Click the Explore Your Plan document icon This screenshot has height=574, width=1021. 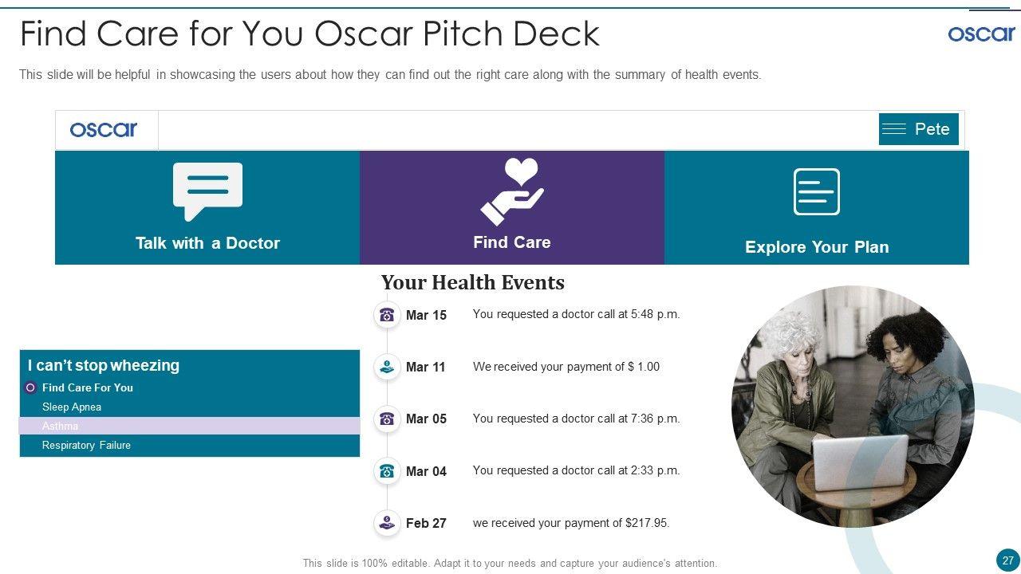click(816, 191)
